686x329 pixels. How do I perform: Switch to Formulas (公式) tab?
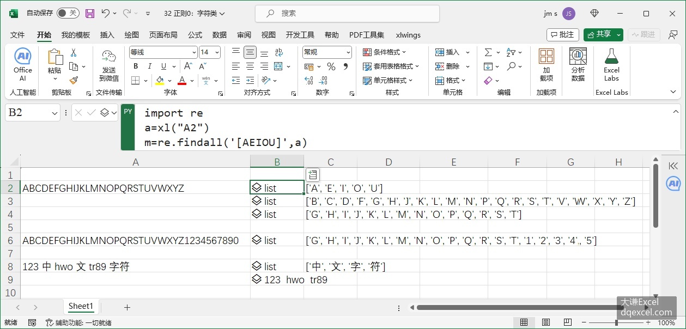195,35
